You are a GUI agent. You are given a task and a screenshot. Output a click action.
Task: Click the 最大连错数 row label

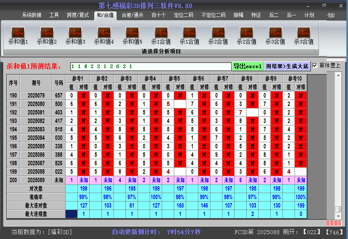click(36, 214)
